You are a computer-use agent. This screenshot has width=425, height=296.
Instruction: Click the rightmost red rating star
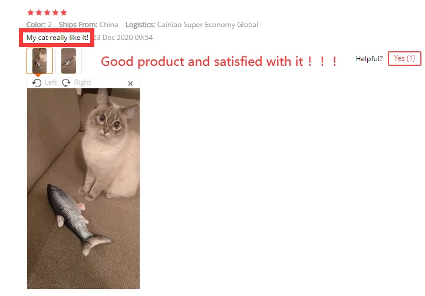pos(64,12)
